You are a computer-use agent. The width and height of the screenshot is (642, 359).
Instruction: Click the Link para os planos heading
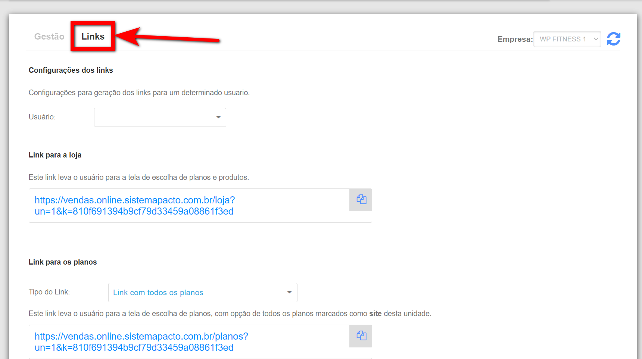click(x=63, y=262)
